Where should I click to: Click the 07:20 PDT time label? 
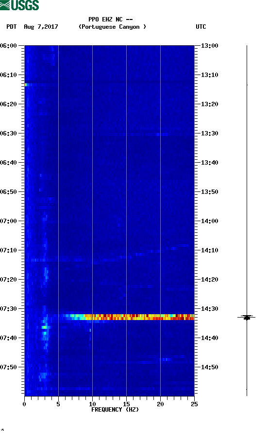[x=8, y=280]
